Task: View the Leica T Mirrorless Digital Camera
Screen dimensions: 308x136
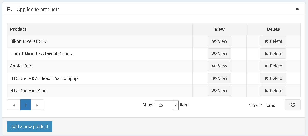Action: click(x=219, y=54)
